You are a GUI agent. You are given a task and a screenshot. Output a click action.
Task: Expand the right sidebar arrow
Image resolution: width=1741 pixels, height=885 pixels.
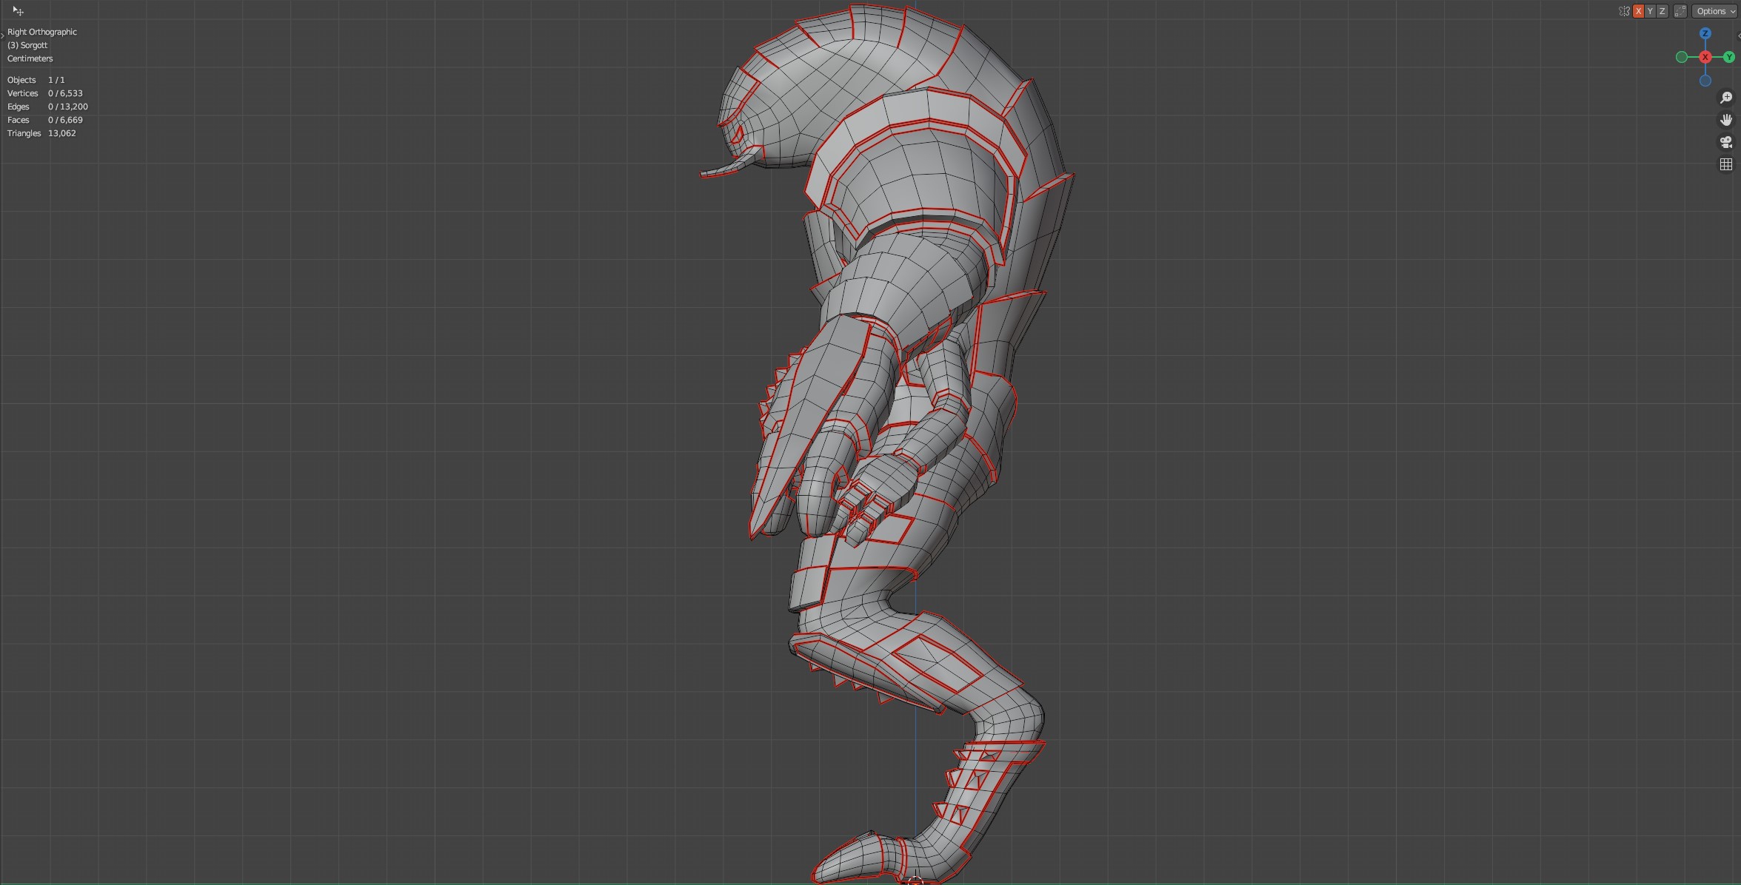1738,36
